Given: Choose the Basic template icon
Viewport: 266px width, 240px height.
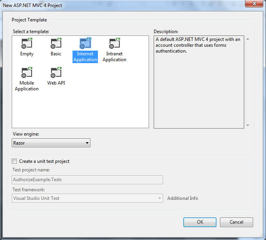Looking at the screenshot, I should tap(56, 43).
